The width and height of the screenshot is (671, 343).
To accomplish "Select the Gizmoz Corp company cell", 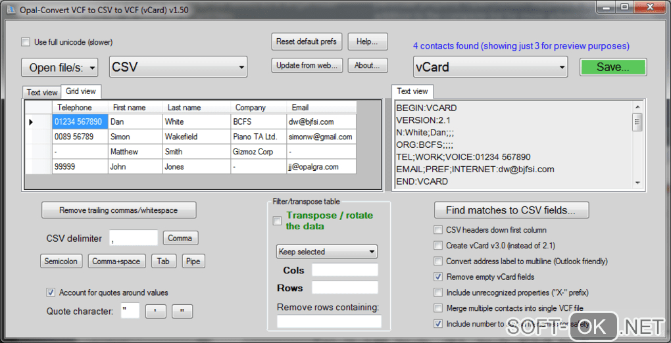I will [259, 152].
